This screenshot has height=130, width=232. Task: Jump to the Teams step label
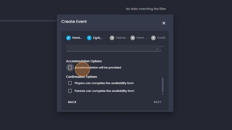click(x=121, y=38)
